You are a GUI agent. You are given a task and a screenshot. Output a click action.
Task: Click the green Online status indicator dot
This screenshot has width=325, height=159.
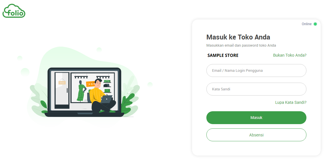[x=315, y=24]
